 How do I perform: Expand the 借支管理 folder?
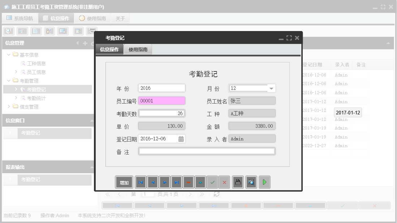8,106
